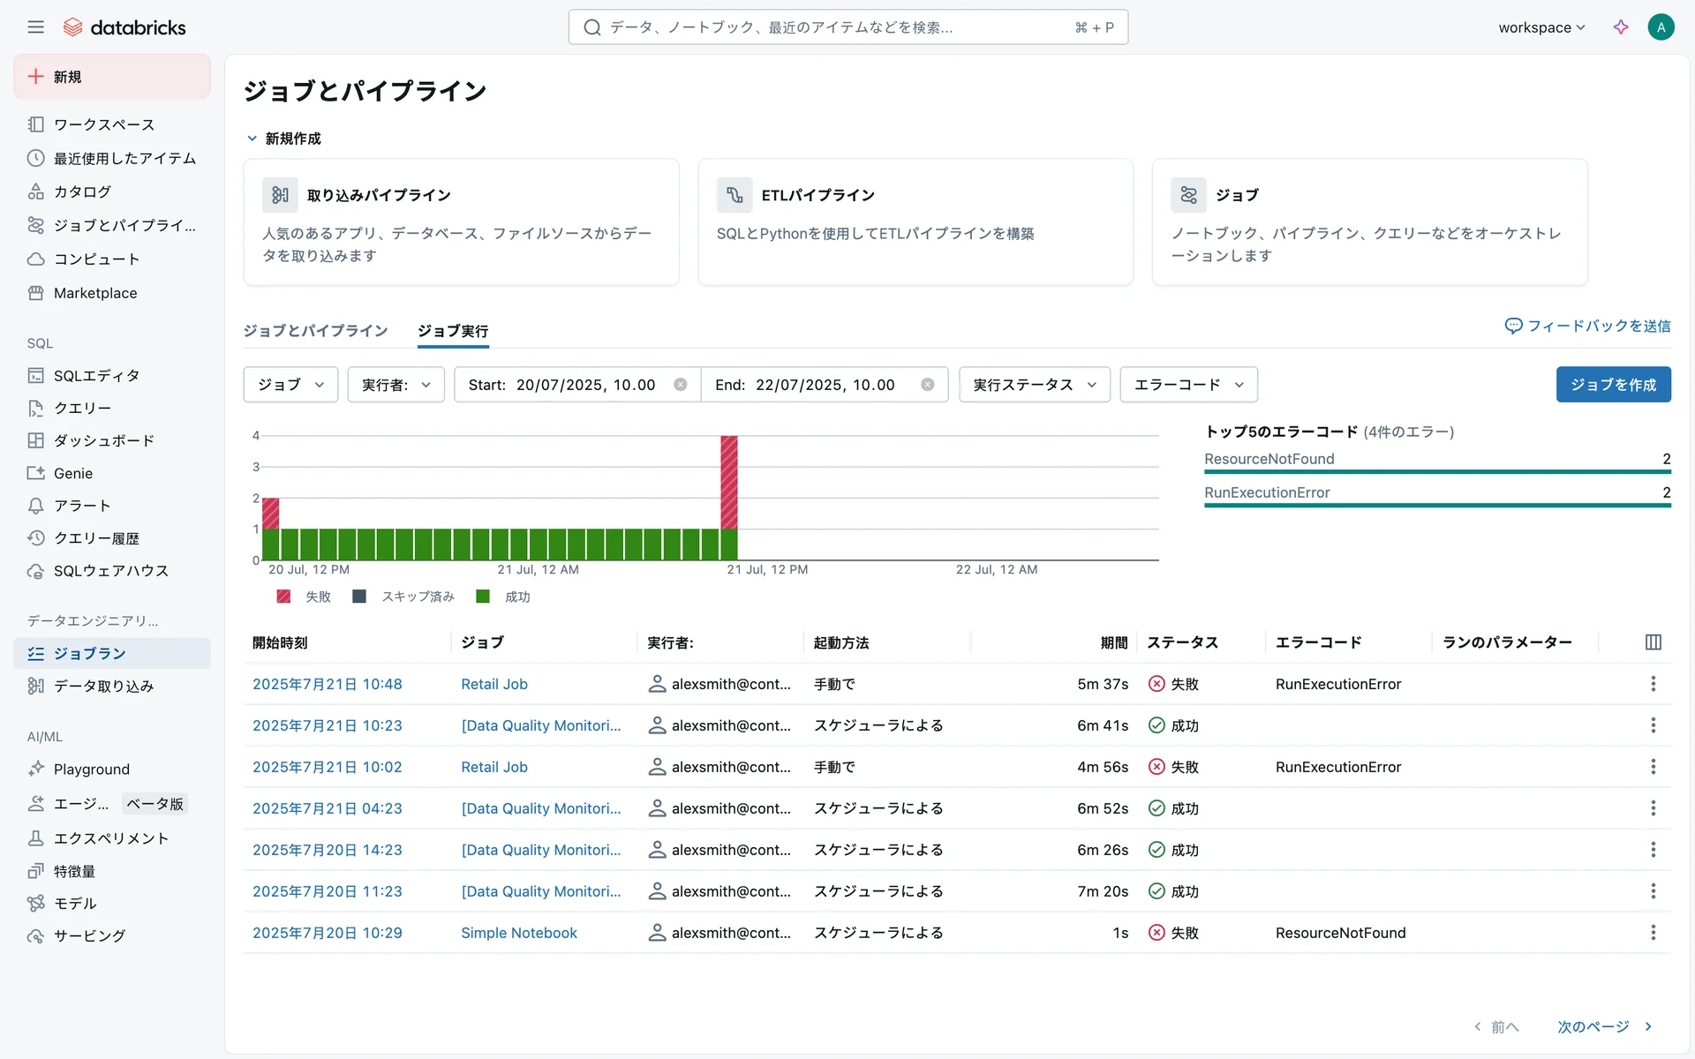Click the Databricks Assistant sparkle icon
1695x1059 pixels.
[1621, 27]
